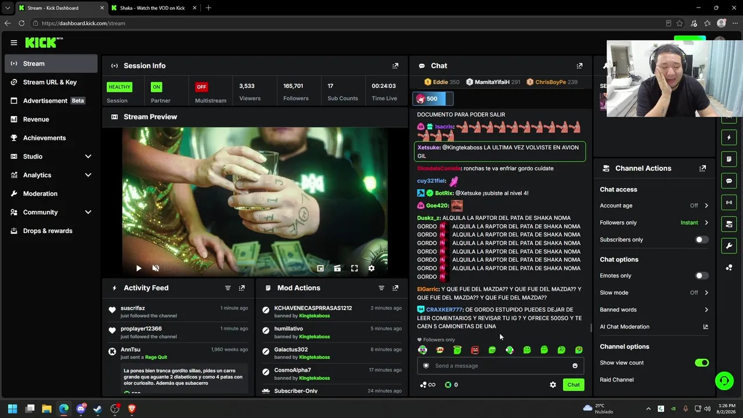Open Moderation page
Image resolution: width=743 pixels, height=418 pixels.
51,194
